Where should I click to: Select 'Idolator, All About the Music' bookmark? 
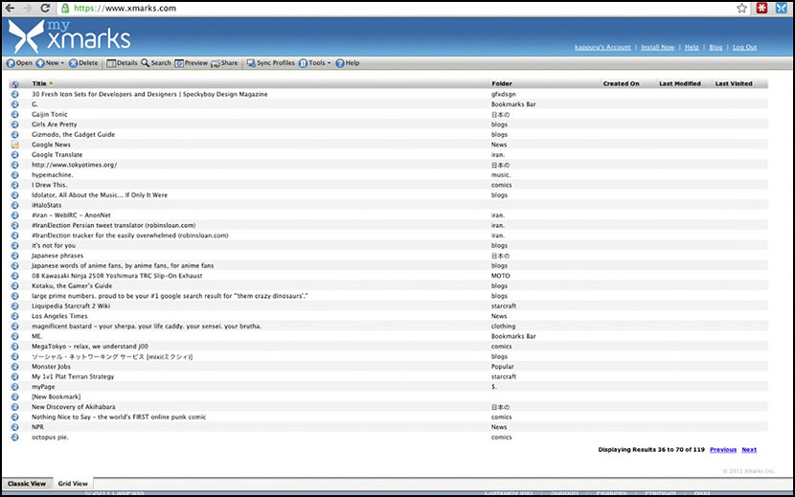click(100, 195)
